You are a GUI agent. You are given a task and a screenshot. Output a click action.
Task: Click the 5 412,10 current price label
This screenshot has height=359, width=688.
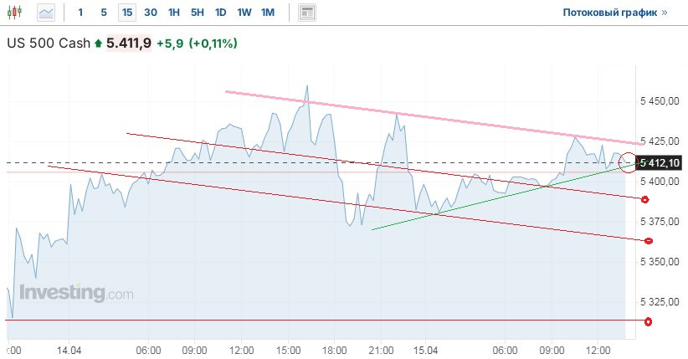tap(661, 162)
